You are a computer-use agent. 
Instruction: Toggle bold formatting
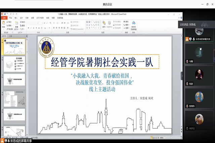point(28,28)
